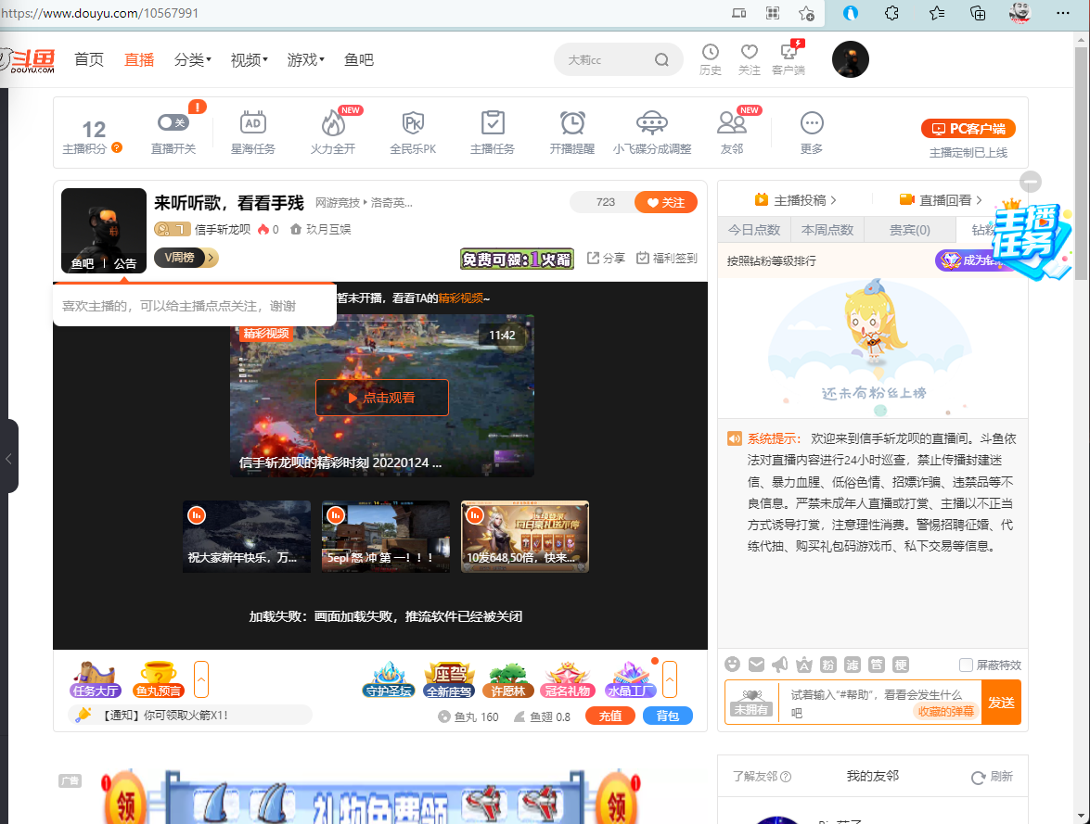Click the chat danmu input field
The height and width of the screenshot is (824, 1090).
click(880, 703)
